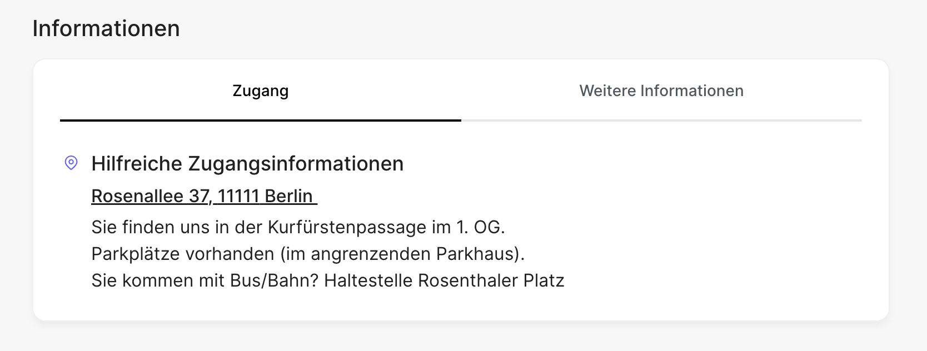Click the text Bus/Bahn

point(274,280)
